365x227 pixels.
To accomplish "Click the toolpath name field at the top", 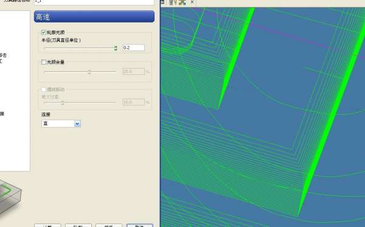I will [x=94, y=2].
